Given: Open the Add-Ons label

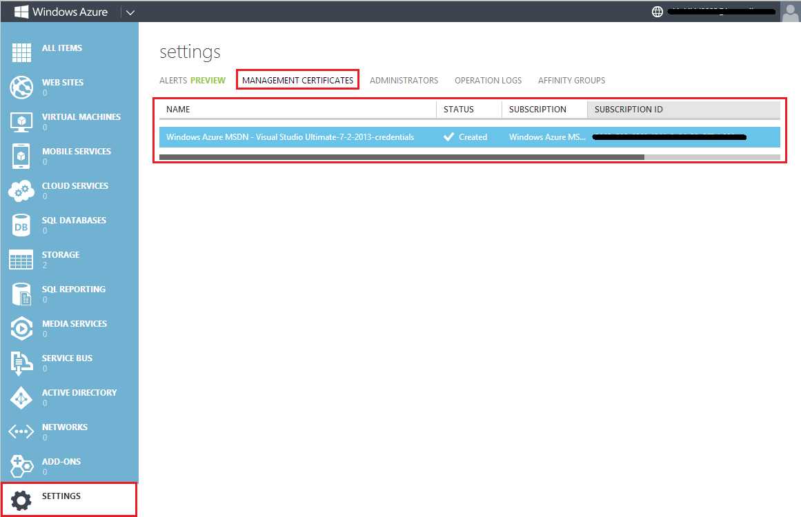Looking at the screenshot, I should (61, 461).
